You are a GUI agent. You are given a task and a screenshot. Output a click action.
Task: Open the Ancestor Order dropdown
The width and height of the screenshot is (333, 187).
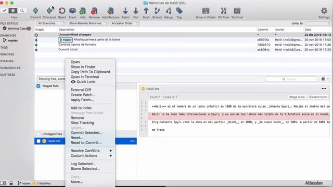(125, 23)
